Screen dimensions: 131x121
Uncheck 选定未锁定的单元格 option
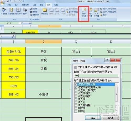click(76, 87)
